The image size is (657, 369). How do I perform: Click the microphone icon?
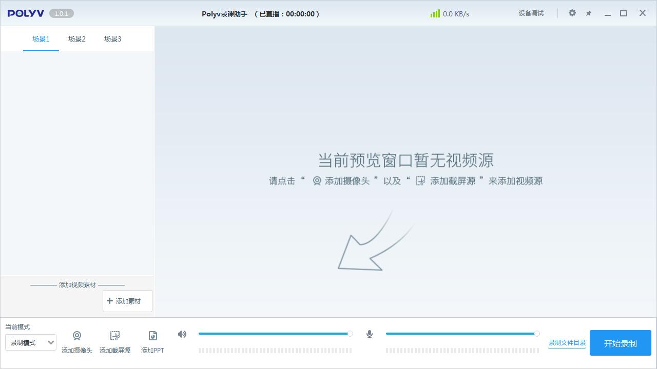369,334
